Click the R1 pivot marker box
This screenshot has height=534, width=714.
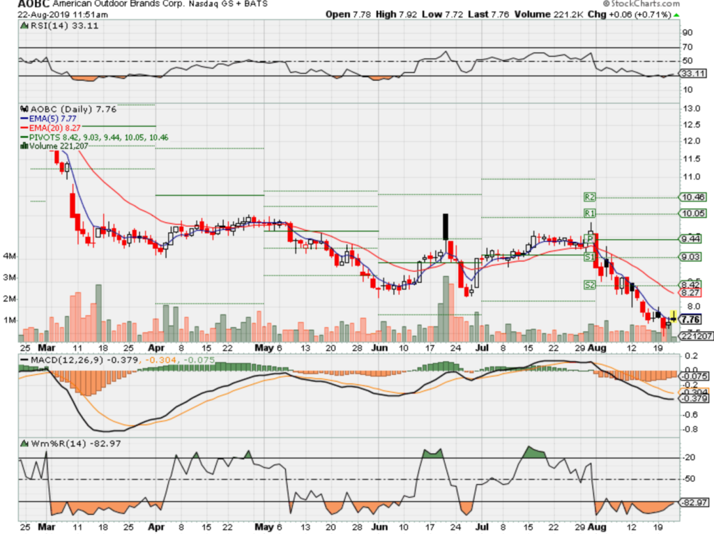(x=590, y=213)
